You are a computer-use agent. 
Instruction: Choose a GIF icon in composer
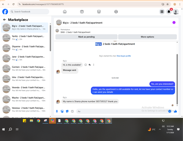tap(72, 111)
